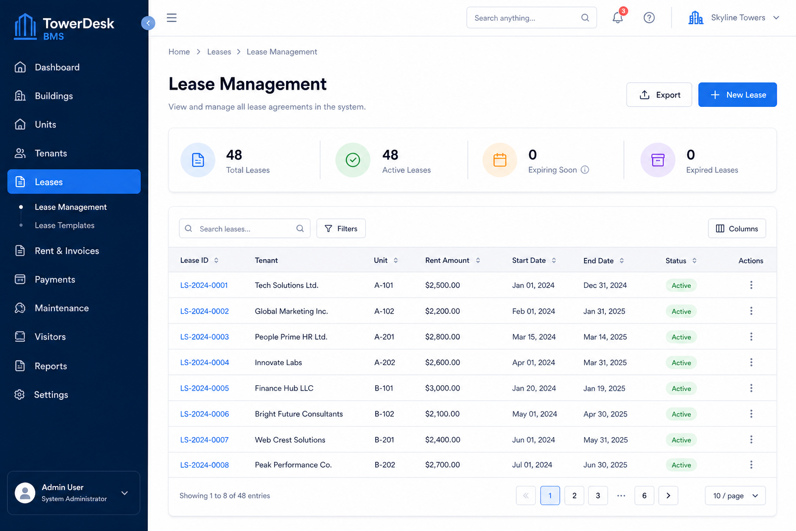
Task: Click the Expired Leases archive icon
Action: 658,160
